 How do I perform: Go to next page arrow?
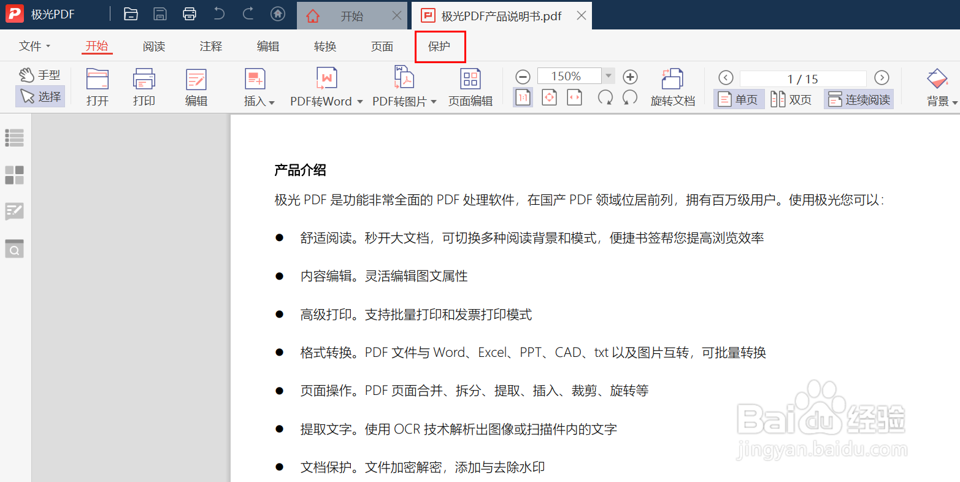point(881,77)
